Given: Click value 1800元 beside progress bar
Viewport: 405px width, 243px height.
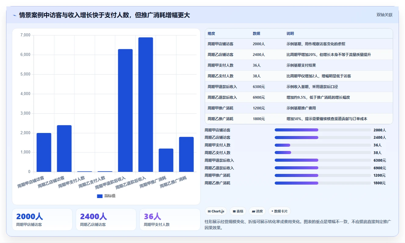Looking at the screenshot, I should click(380, 183).
